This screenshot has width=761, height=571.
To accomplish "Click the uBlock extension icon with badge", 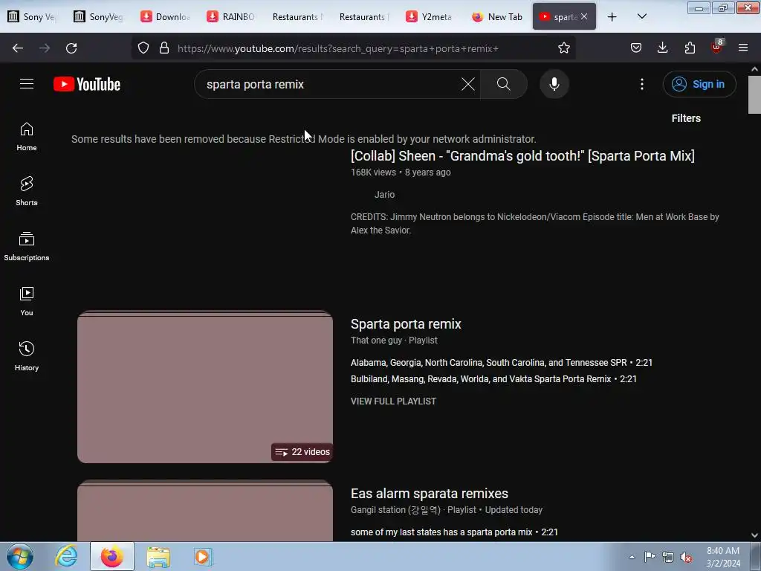I will (x=717, y=47).
